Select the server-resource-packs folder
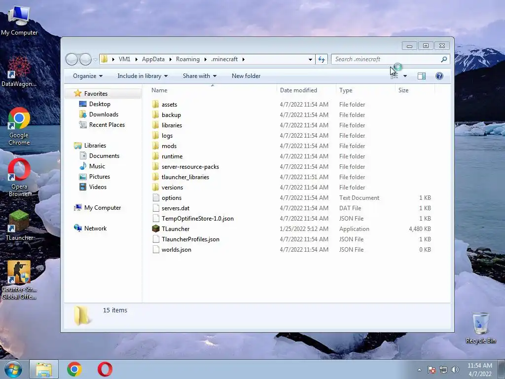The image size is (505, 379). click(190, 167)
